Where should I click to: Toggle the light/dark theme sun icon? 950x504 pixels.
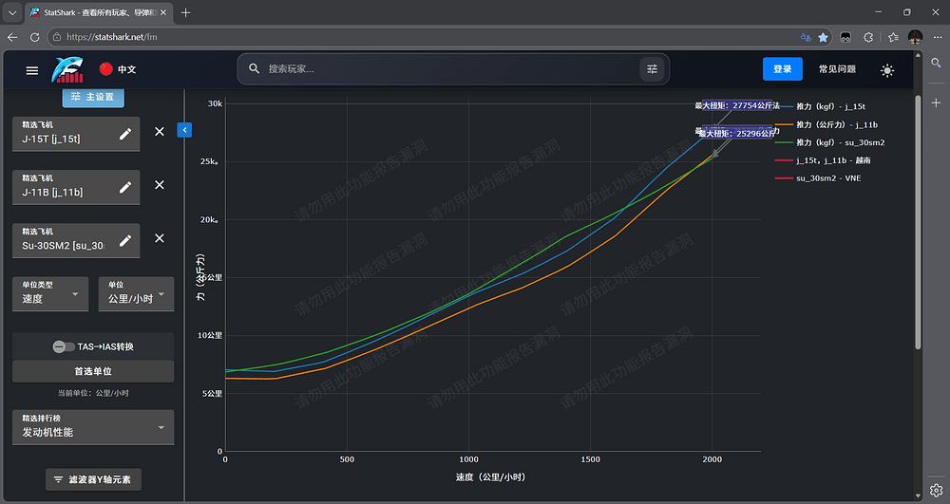[887, 70]
